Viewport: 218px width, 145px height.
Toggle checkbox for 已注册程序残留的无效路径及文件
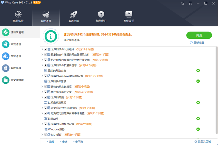pyautogui.click(x=45, y=60)
